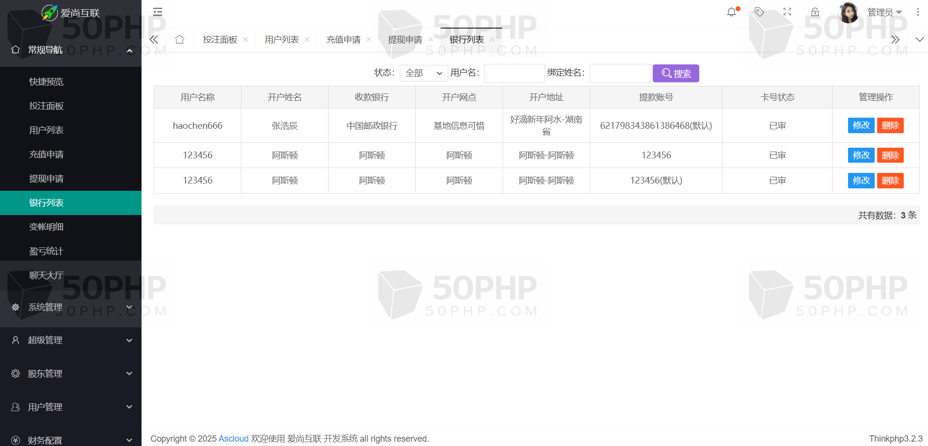Toggle fullscreen mode icon
Viewport: 928px width, 446px height.
point(787,12)
